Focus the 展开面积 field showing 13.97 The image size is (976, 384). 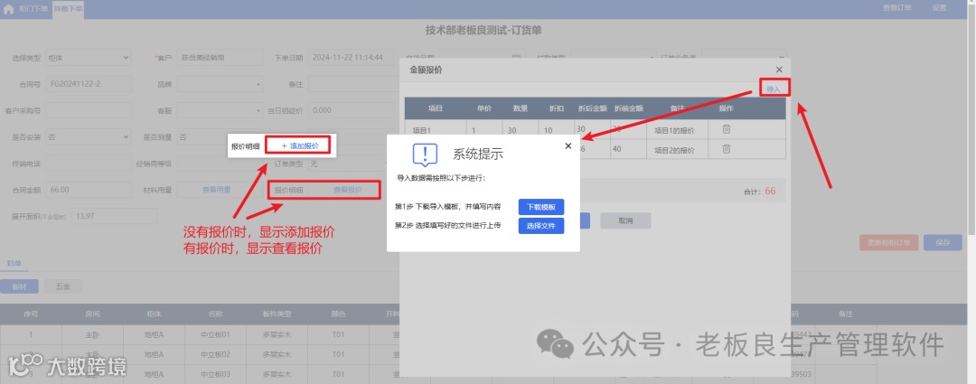pos(115,216)
